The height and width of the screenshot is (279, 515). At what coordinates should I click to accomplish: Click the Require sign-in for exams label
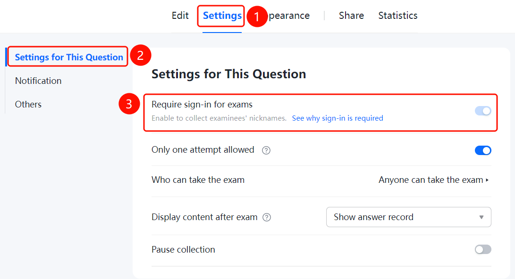point(202,104)
